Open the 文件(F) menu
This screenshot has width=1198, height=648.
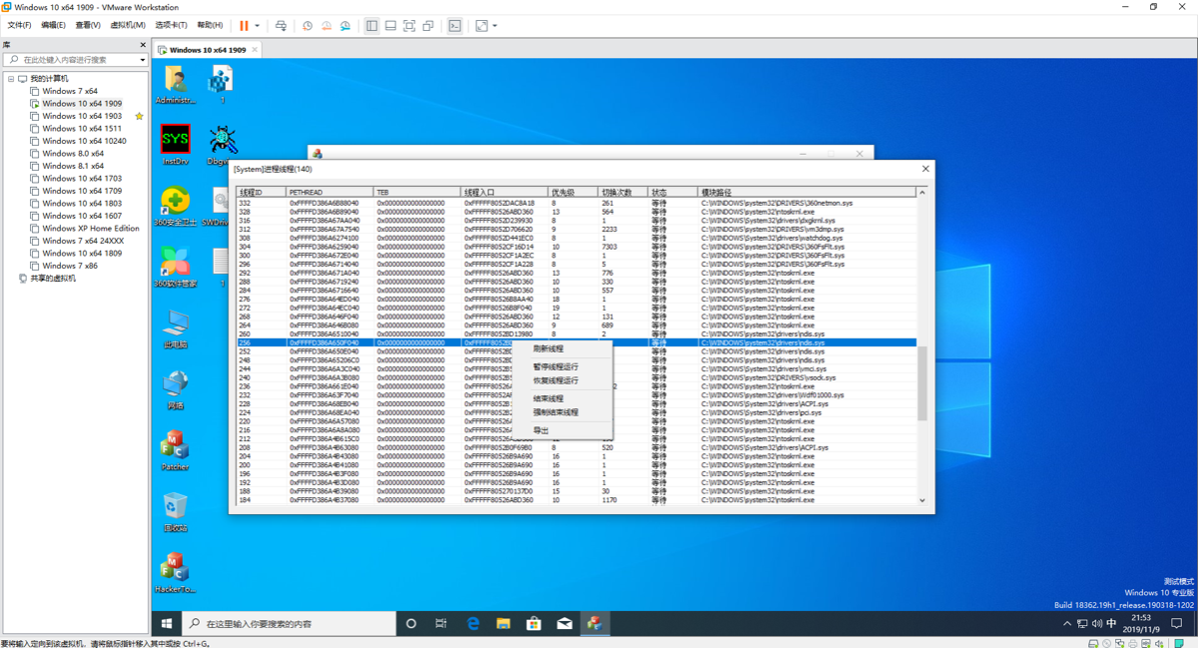19,25
